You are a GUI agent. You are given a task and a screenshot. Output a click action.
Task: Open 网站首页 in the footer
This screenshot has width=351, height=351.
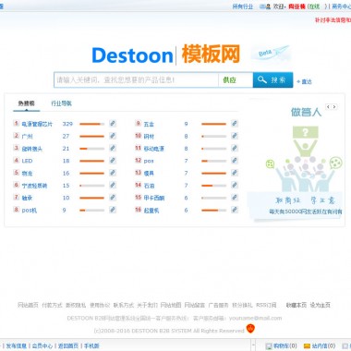pyautogui.click(x=28, y=305)
